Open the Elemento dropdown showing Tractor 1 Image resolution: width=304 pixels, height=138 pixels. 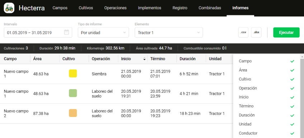[169, 32]
